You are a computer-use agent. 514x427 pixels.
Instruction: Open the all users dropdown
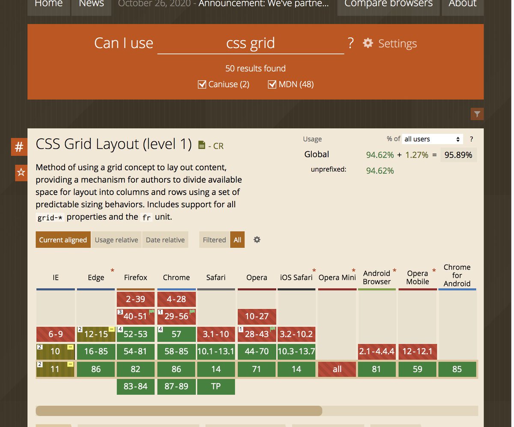(x=433, y=139)
